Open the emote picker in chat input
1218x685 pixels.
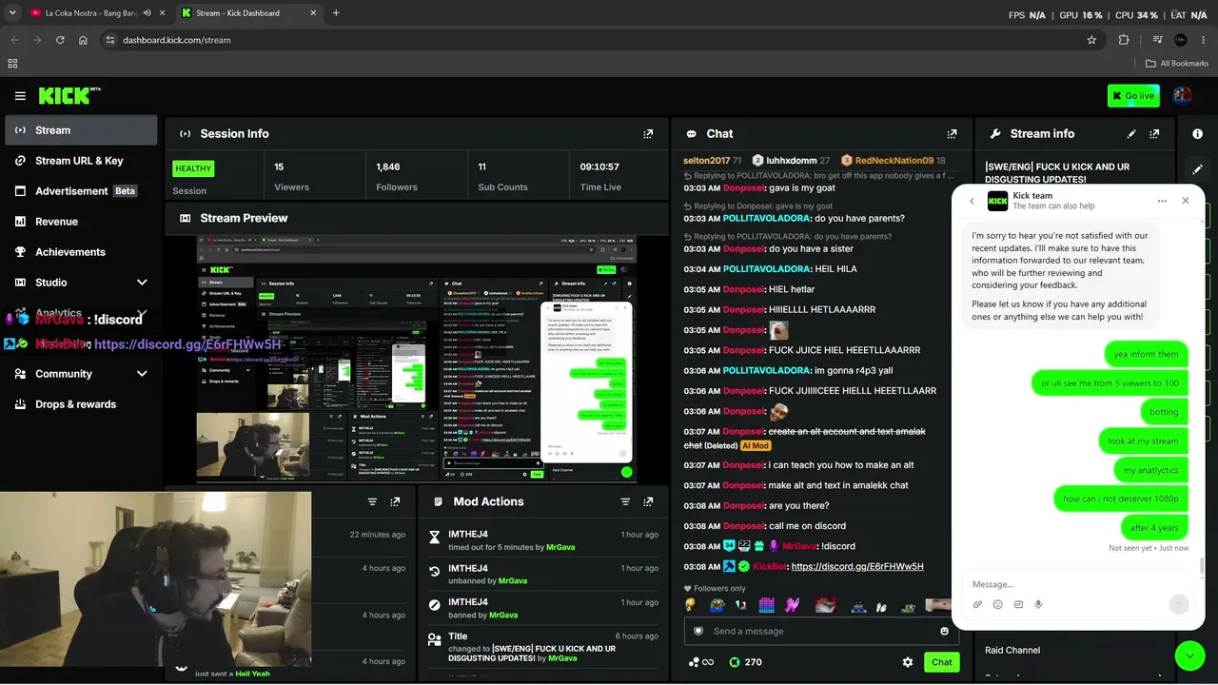(x=944, y=631)
